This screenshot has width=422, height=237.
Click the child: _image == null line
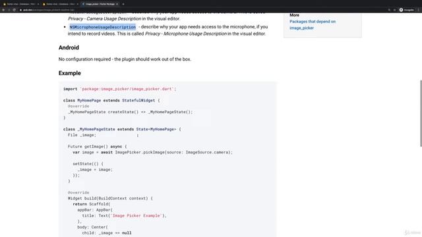coord(107,233)
